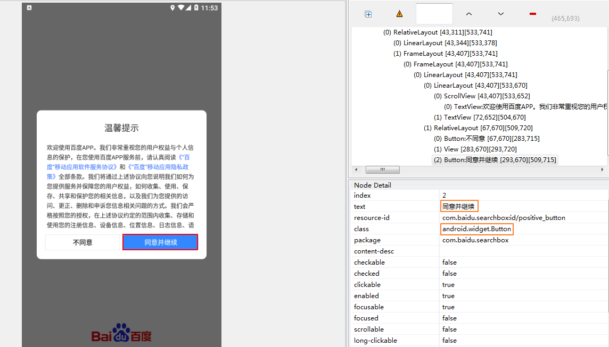Viewport: 609px width, 347px height.
Task: Click the keyboard indicator icon in the status bar
Action: pyautogui.click(x=29, y=8)
